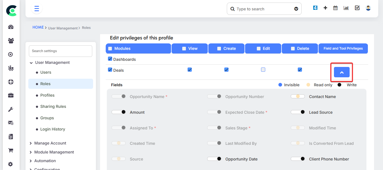383x170 pixels.
Task: Click the Search settings input field
Action: pyautogui.click(x=60, y=51)
